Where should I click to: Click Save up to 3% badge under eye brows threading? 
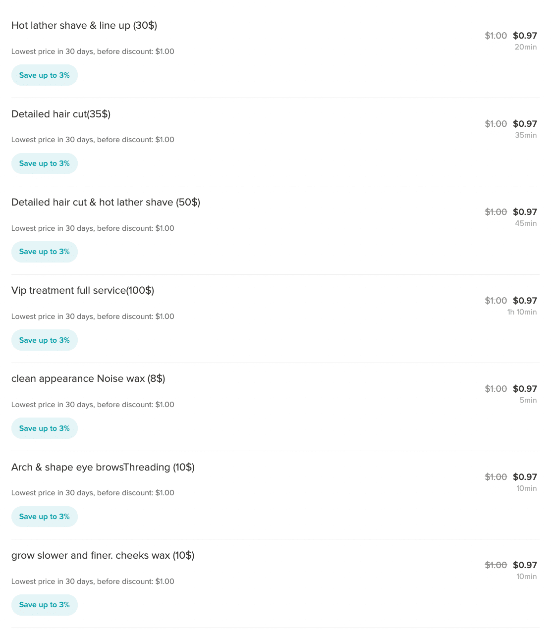45,517
